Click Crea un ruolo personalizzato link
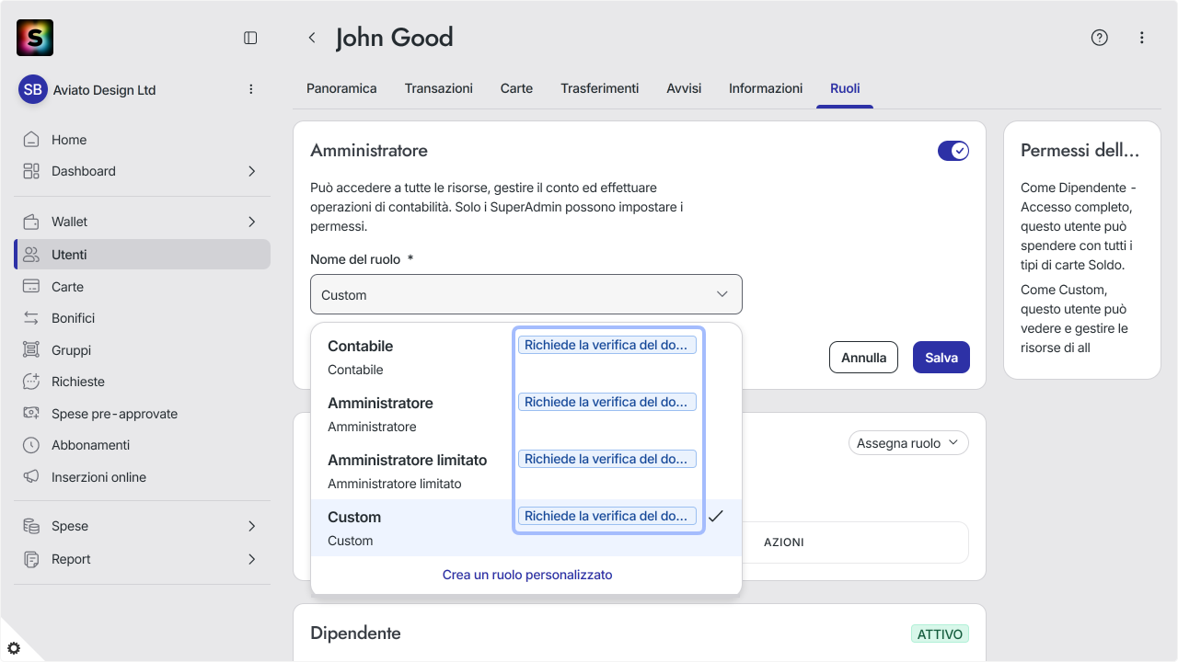 pos(527,575)
